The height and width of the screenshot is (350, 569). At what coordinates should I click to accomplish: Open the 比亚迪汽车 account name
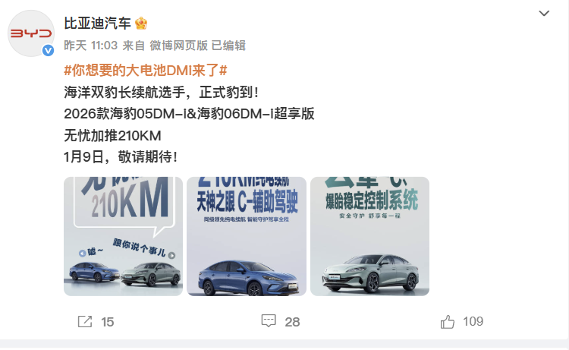pyautogui.click(x=97, y=24)
